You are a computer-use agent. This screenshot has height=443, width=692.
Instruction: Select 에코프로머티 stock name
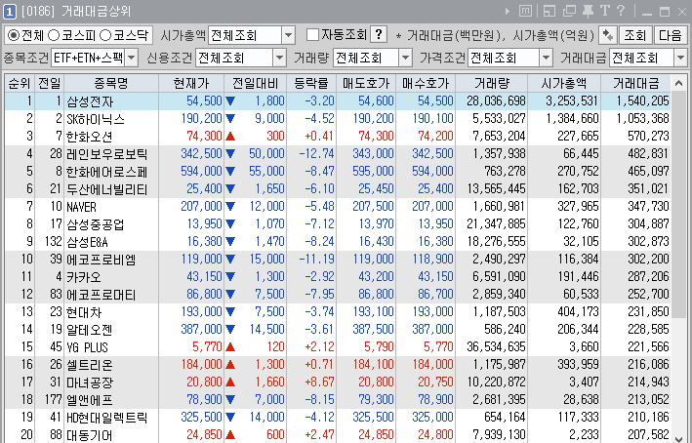pos(102,295)
